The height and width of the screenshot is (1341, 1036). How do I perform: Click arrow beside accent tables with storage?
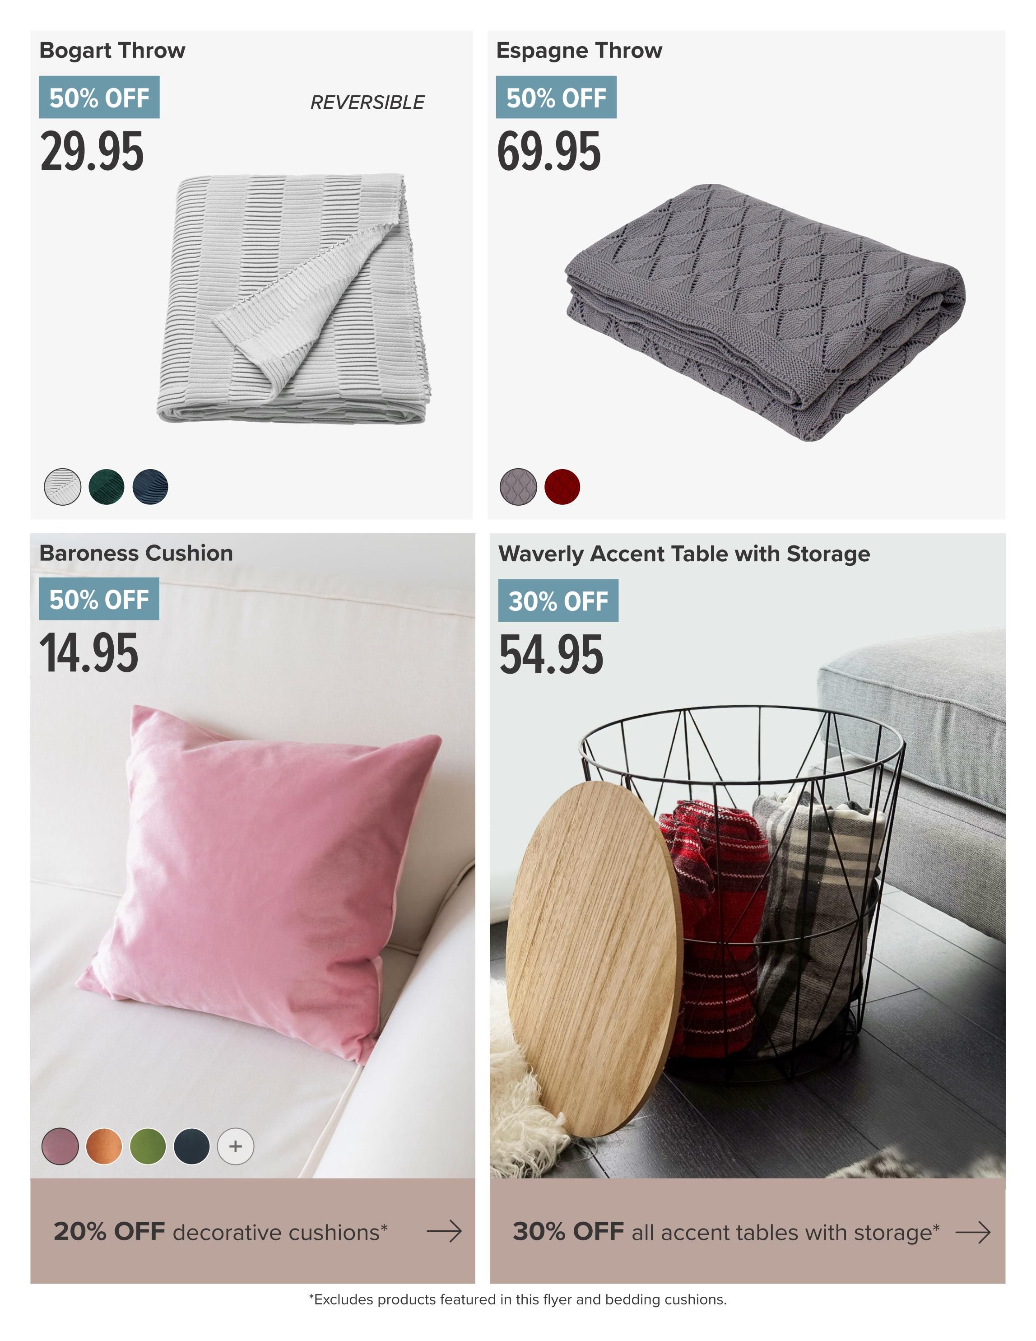[x=973, y=1232]
